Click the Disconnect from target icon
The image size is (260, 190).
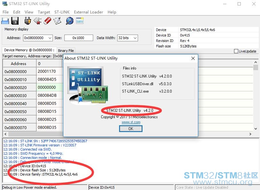tap(38, 21)
